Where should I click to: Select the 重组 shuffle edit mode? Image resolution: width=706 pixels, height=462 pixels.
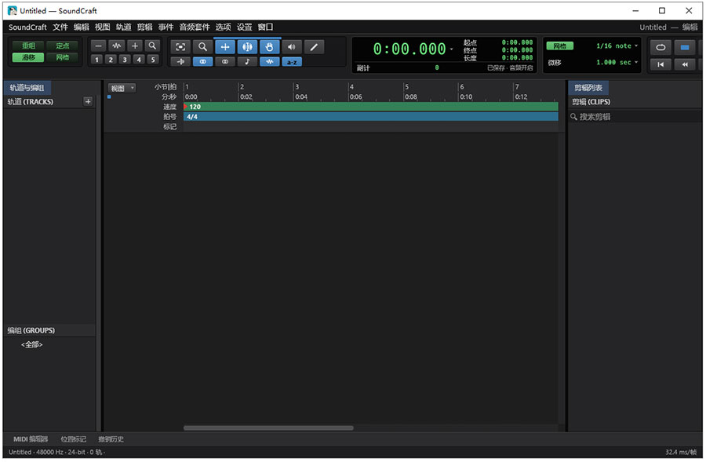tap(28, 45)
